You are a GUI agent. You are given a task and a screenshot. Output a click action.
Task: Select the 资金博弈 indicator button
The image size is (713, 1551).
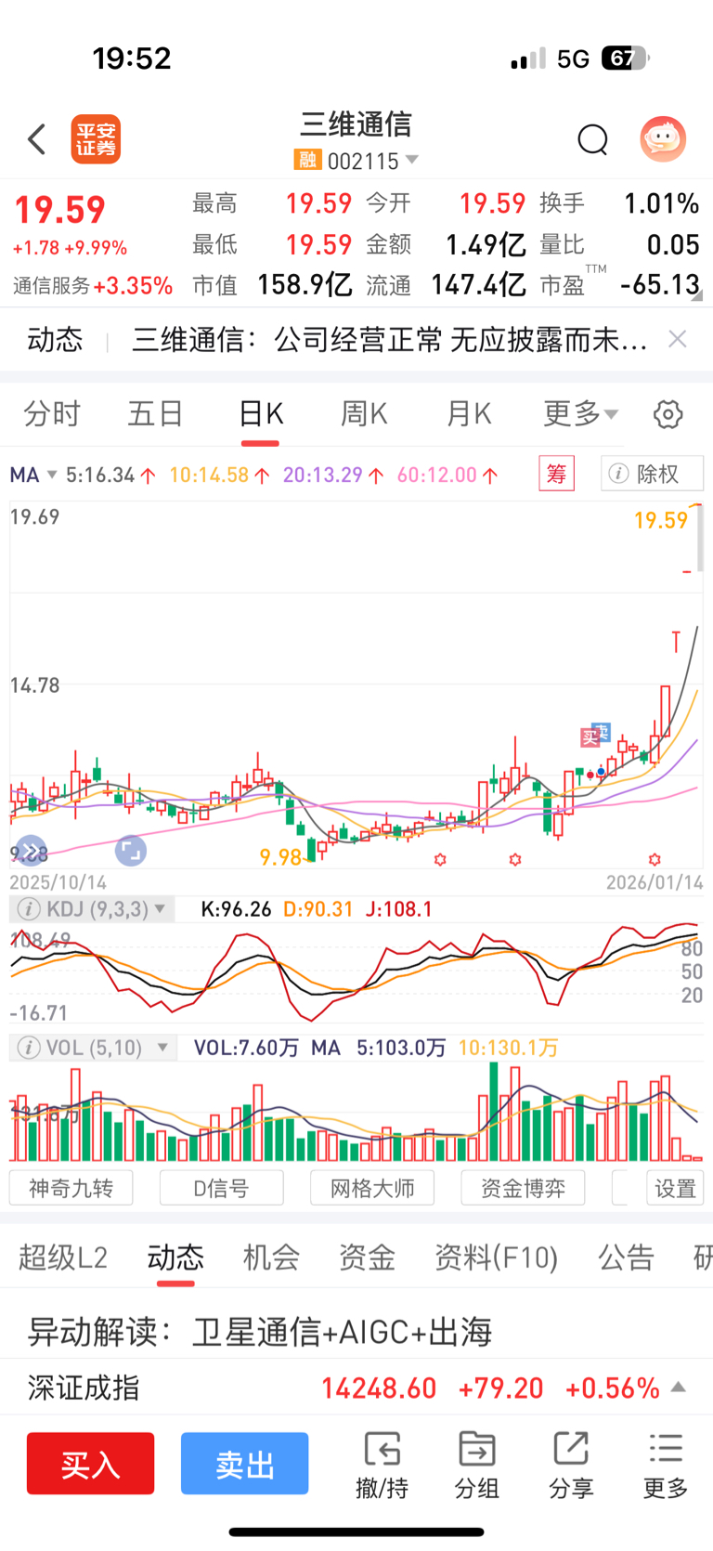523,1188
